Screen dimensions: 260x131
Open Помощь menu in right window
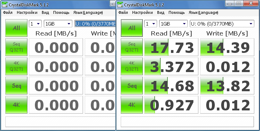[177, 12]
